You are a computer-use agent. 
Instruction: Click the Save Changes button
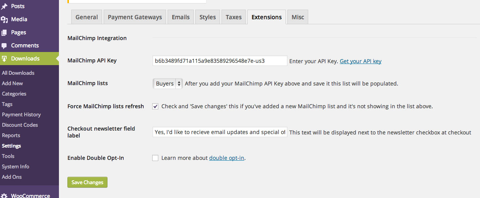click(87, 182)
